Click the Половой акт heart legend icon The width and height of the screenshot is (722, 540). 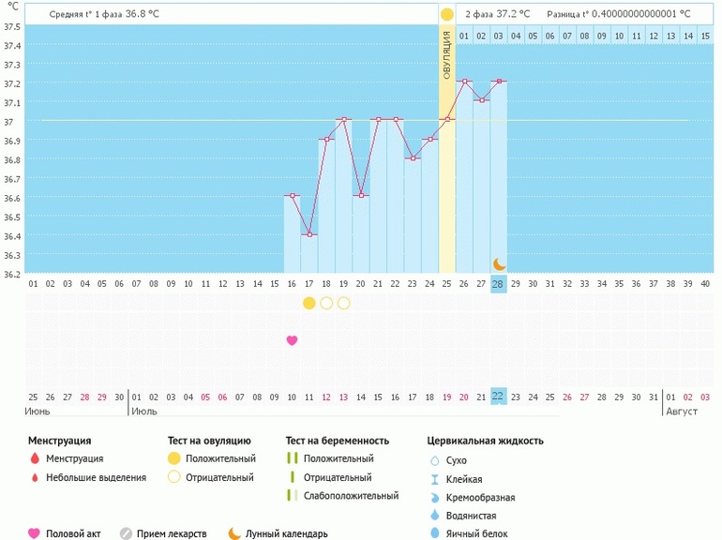35,533
